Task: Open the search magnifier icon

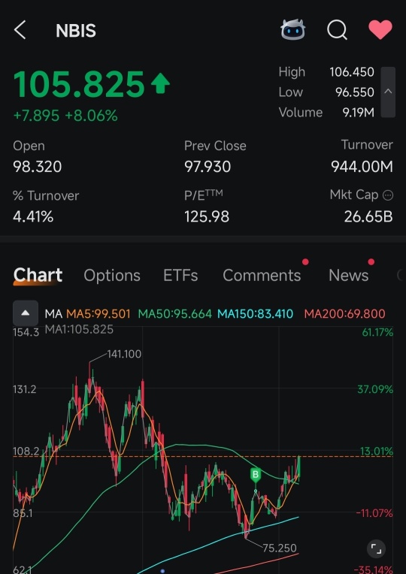Action: point(337,29)
